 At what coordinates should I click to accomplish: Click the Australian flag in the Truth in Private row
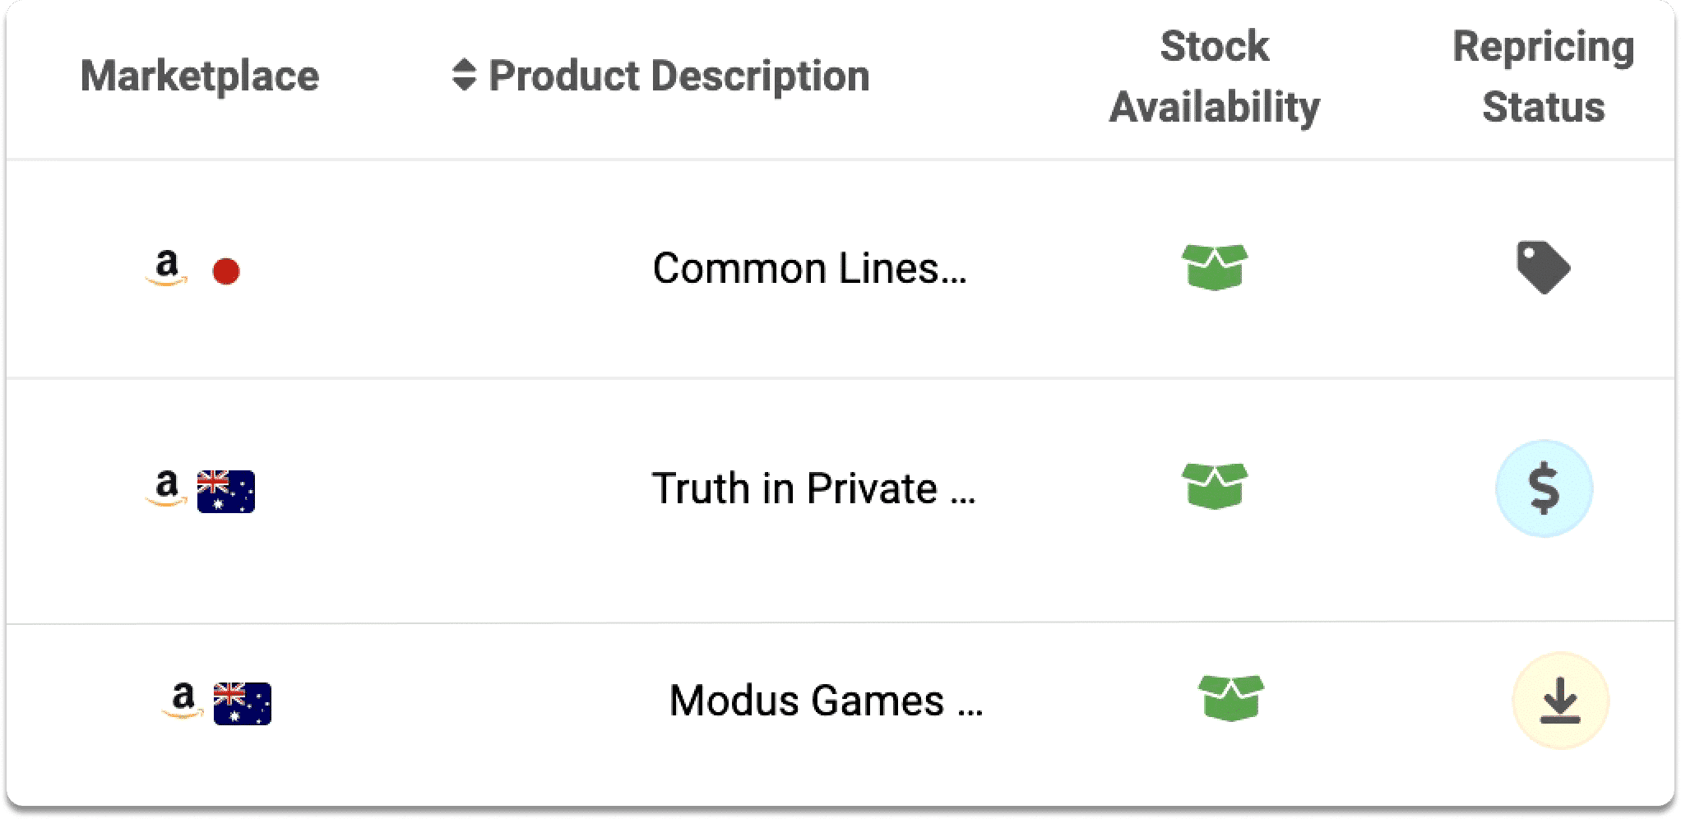226,492
